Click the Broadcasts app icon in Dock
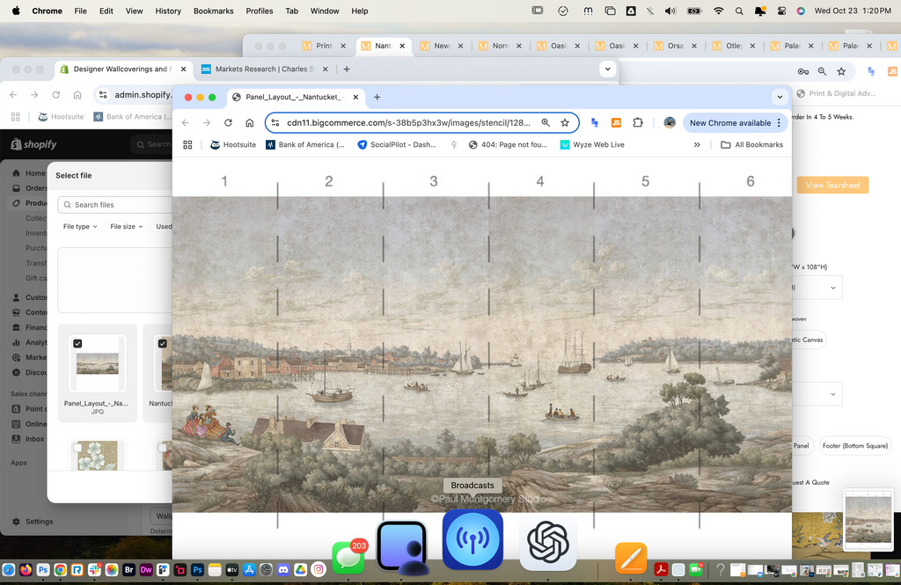Image resolution: width=901 pixels, height=585 pixels. pyautogui.click(x=472, y=540)
